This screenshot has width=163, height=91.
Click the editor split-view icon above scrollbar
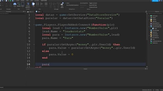tap(146, 12)
